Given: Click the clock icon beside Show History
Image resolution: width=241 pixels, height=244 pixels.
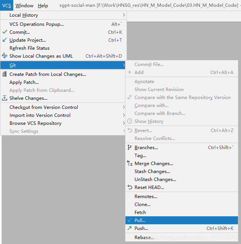Looking at the screenshot, I should point(130,121).
